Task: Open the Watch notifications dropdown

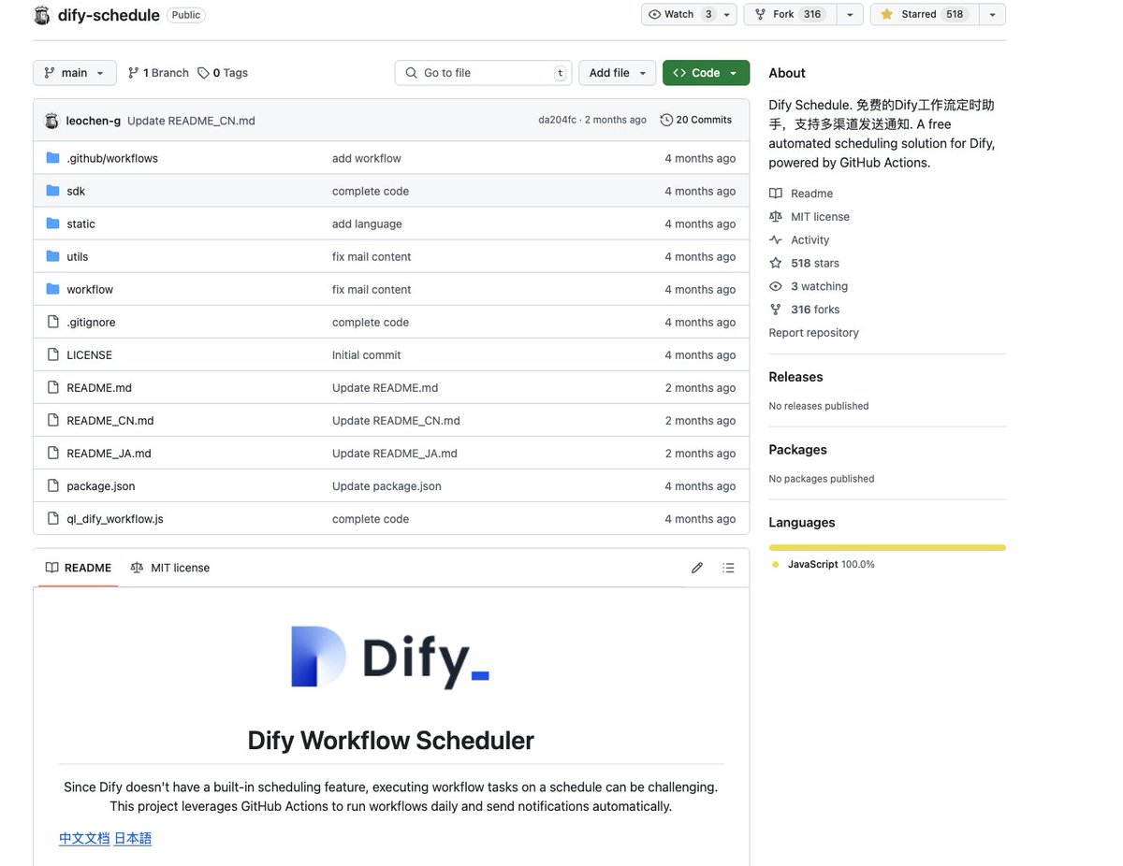Action: point(688,14)
